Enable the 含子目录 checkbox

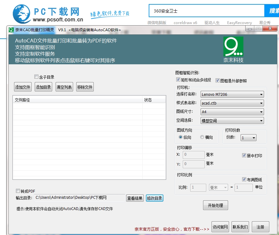pyautogui.click(x=37, y=77)
